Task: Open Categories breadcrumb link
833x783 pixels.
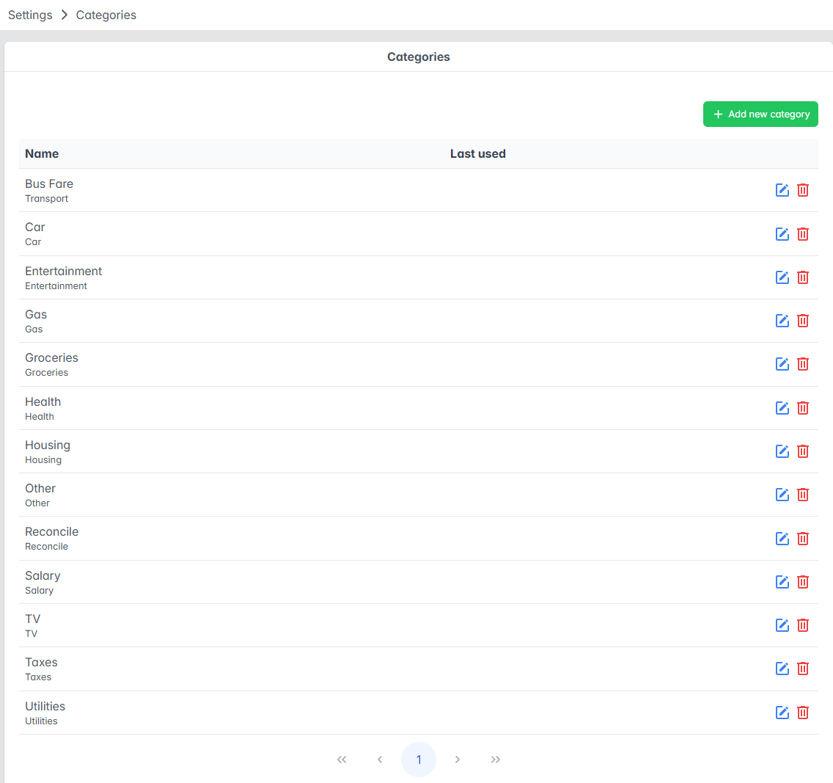Action: [106, 15]
